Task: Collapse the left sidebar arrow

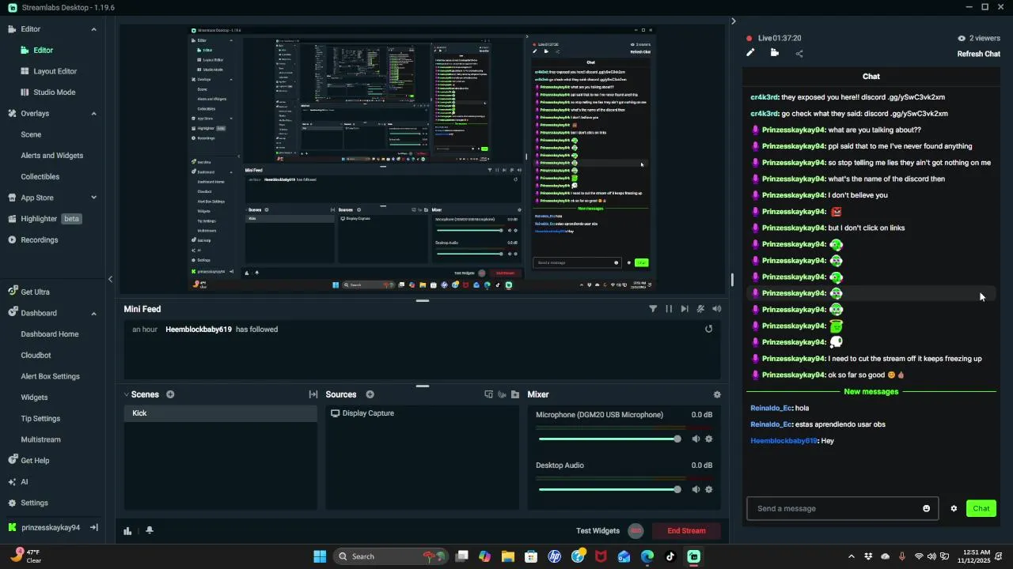Action: [x=110, y=279]
